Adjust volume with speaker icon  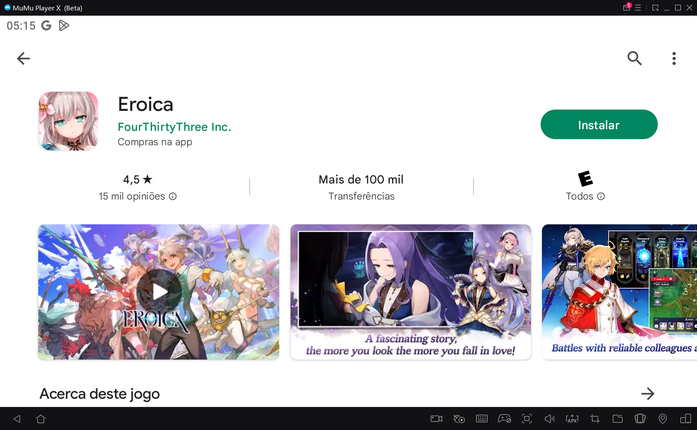[x=550, y=419]
